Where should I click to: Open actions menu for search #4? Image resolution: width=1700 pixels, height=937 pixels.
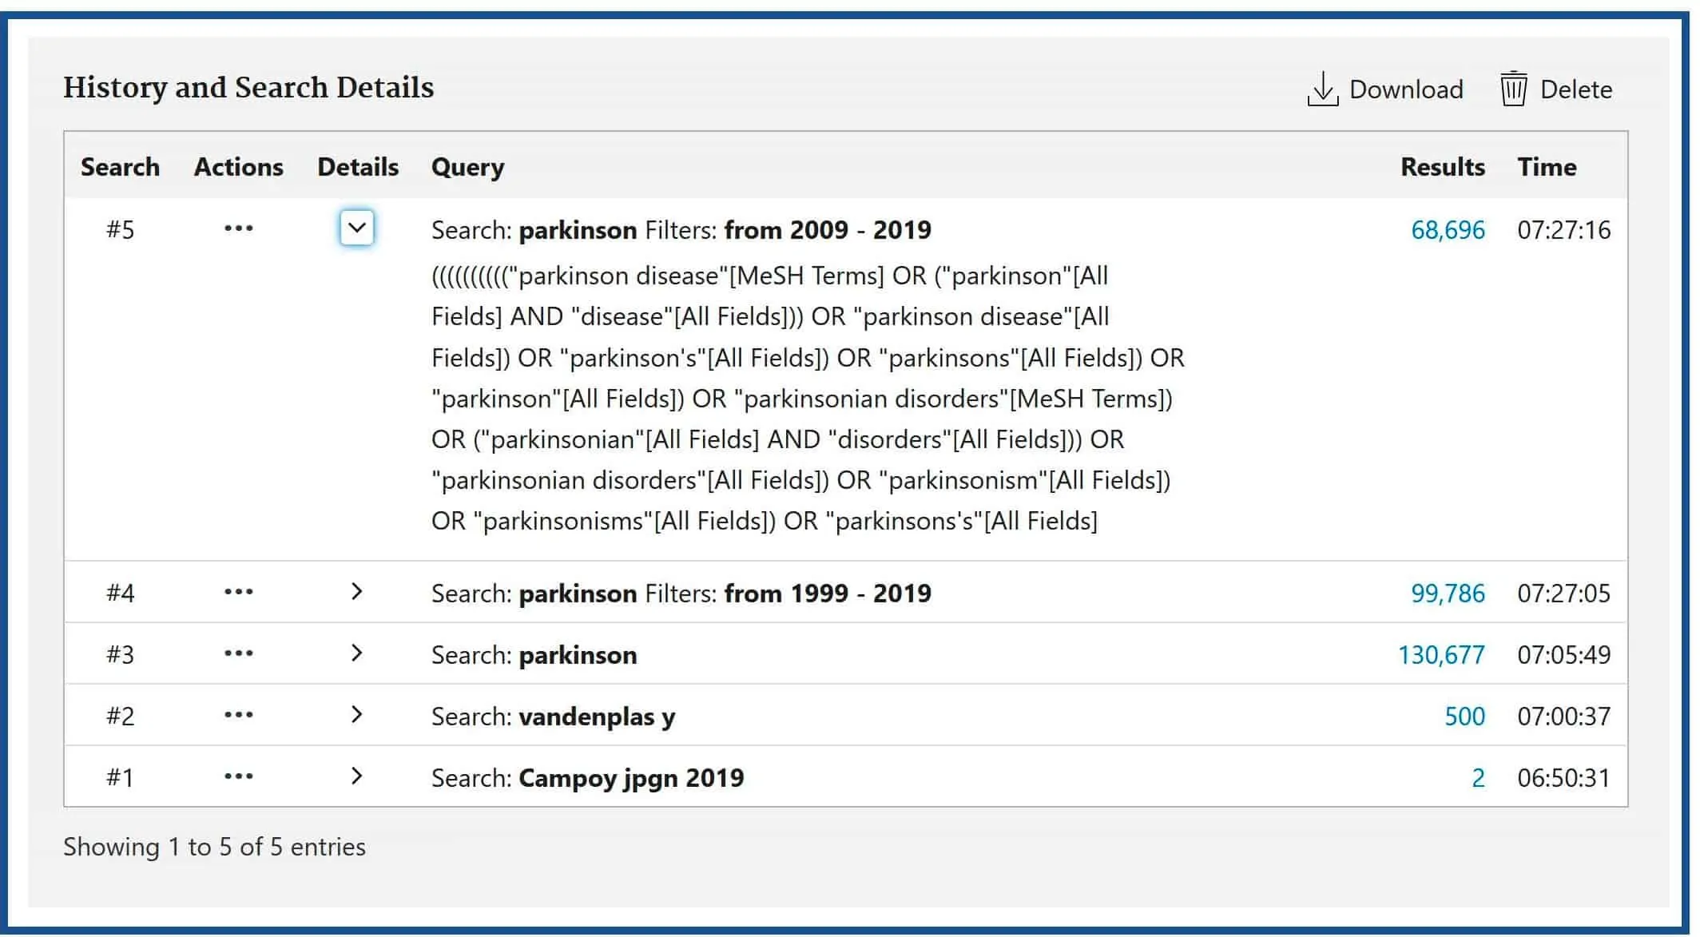click(238, 593)
